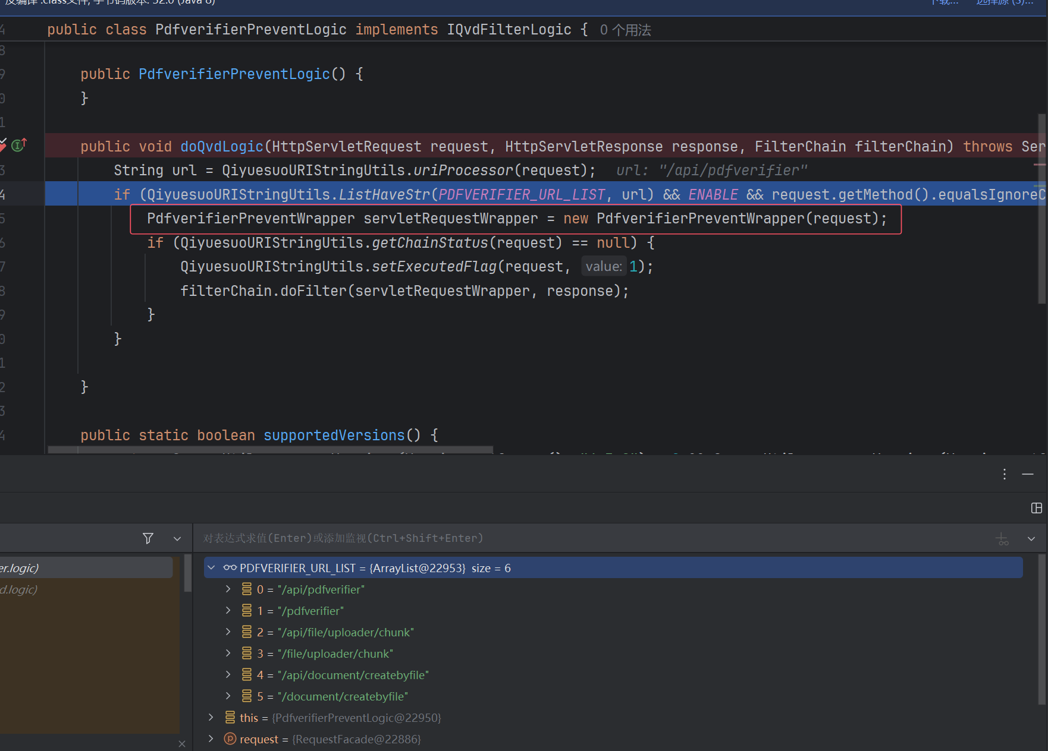Collapse the PDFVERIFIER_URL_LIST watch node

(x=211, y=568)
